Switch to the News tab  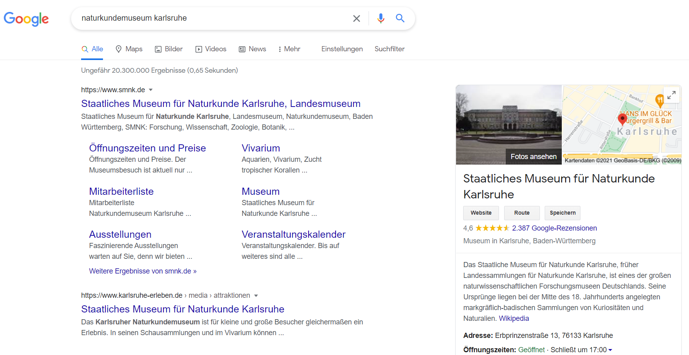pyautogui.click(x=252, y=49)
